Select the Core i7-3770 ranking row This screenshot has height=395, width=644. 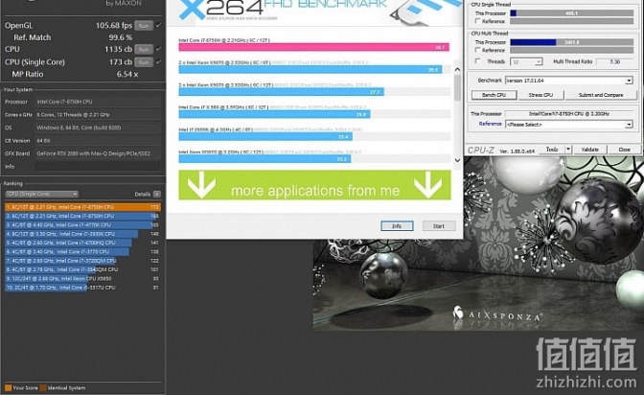click(x=82, y=252)
